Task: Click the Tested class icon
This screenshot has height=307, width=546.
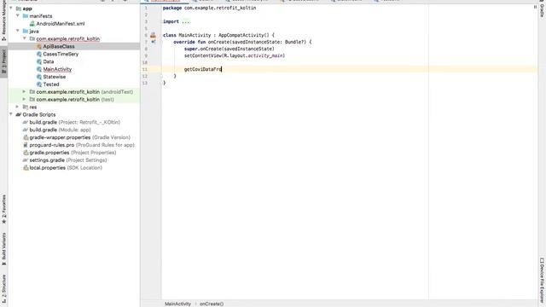Action: [x=39, y=84]
